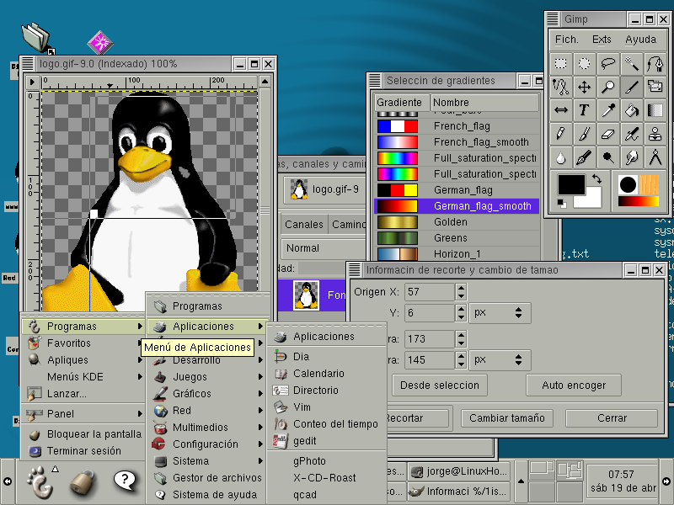Viewport: 674px width, 505px height.
Task: Click Cerrar in the crop dialog
Action: 612,417
